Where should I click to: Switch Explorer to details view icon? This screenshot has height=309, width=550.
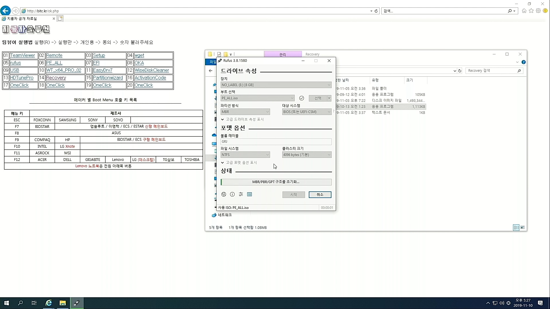(x=516, y=227)
